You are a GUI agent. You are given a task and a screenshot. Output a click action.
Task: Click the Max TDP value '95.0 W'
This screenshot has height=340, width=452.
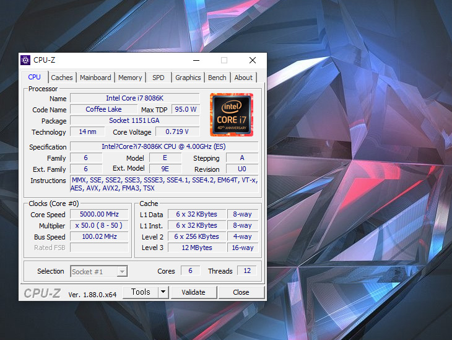pos(185,109)
